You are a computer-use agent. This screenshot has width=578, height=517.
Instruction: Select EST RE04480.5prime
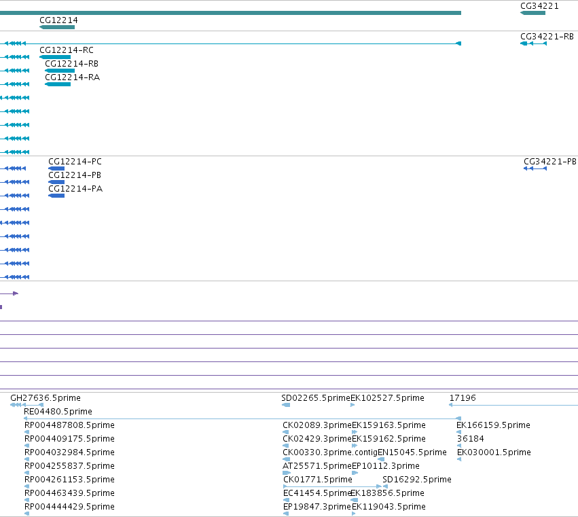242,418
